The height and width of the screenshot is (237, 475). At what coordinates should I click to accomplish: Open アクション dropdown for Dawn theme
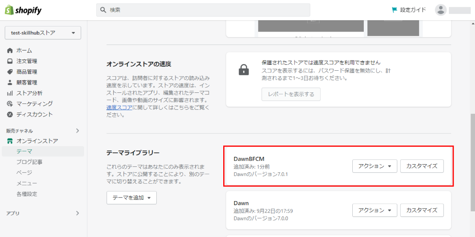pos(374,210)
